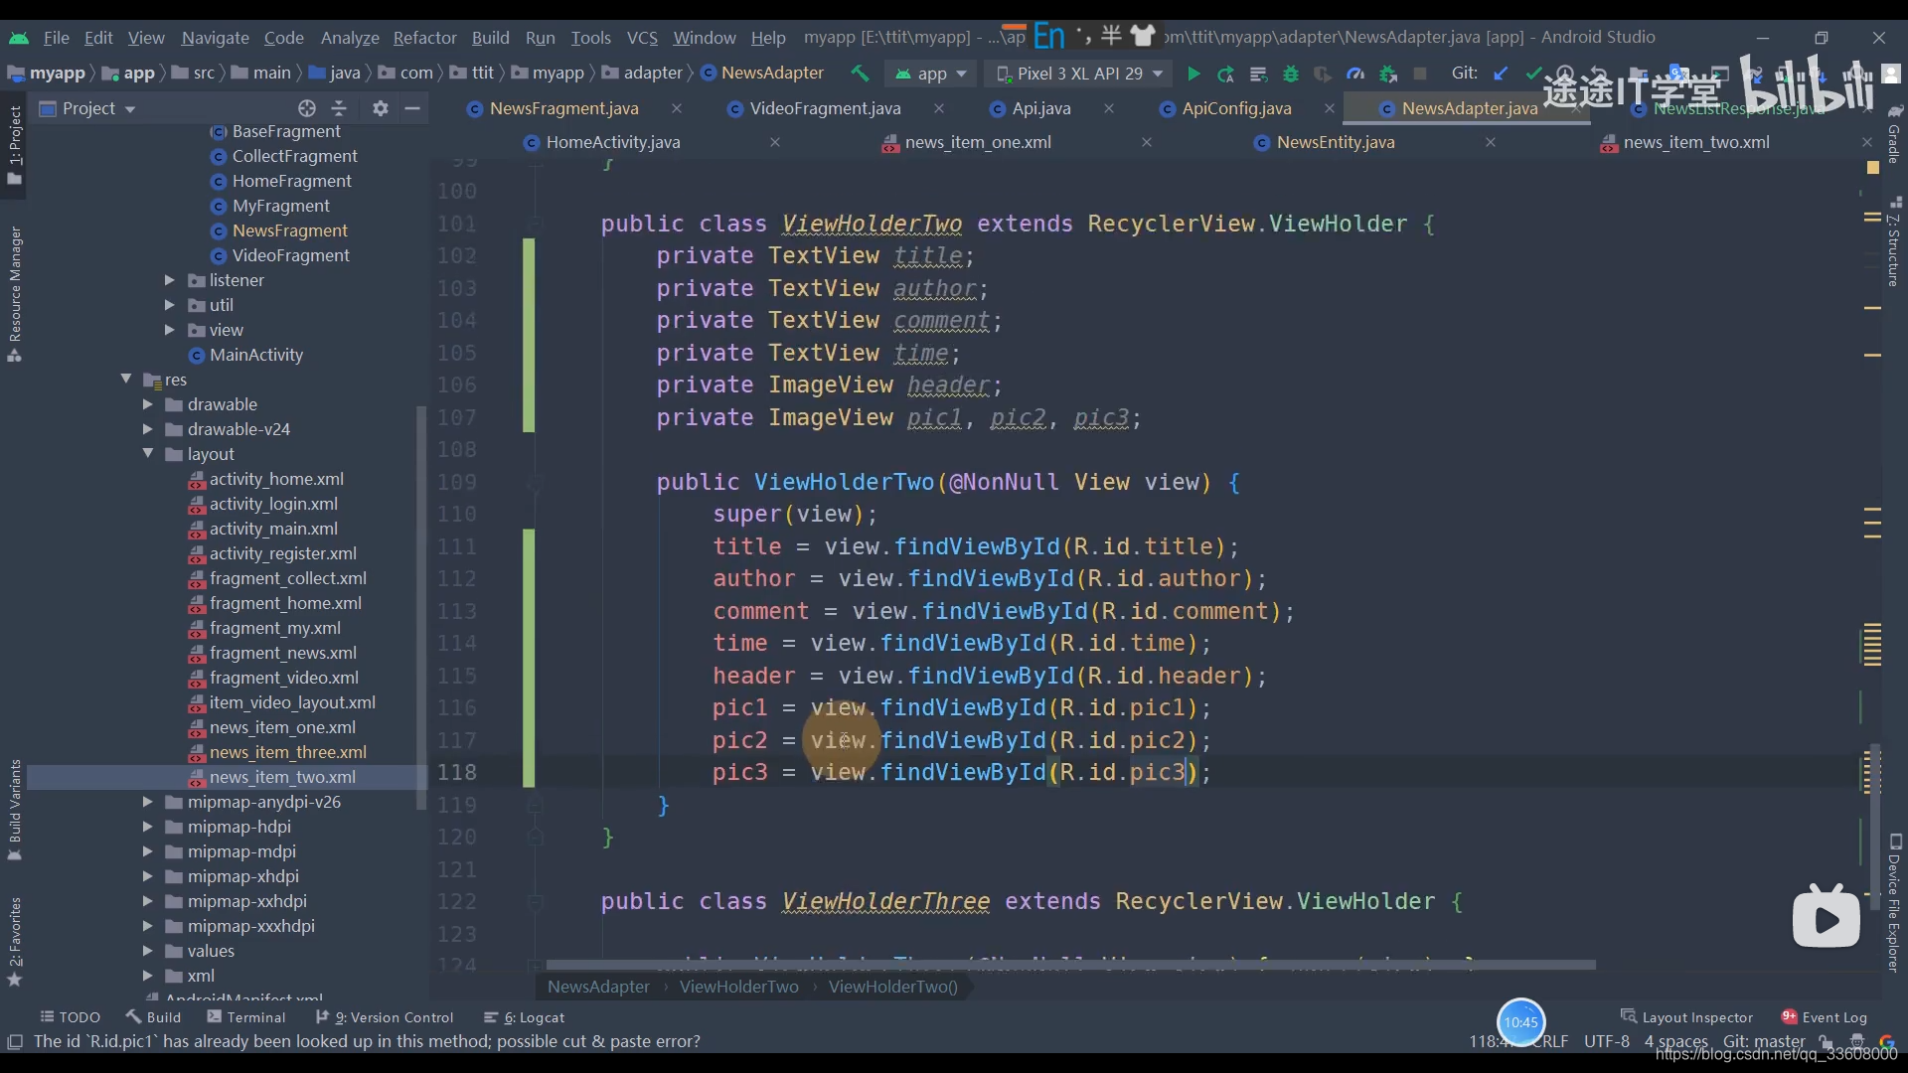Click Git Update Project blue arrow
The height and width of the screenshot is (1073, 1908).
pos(1501,74)
